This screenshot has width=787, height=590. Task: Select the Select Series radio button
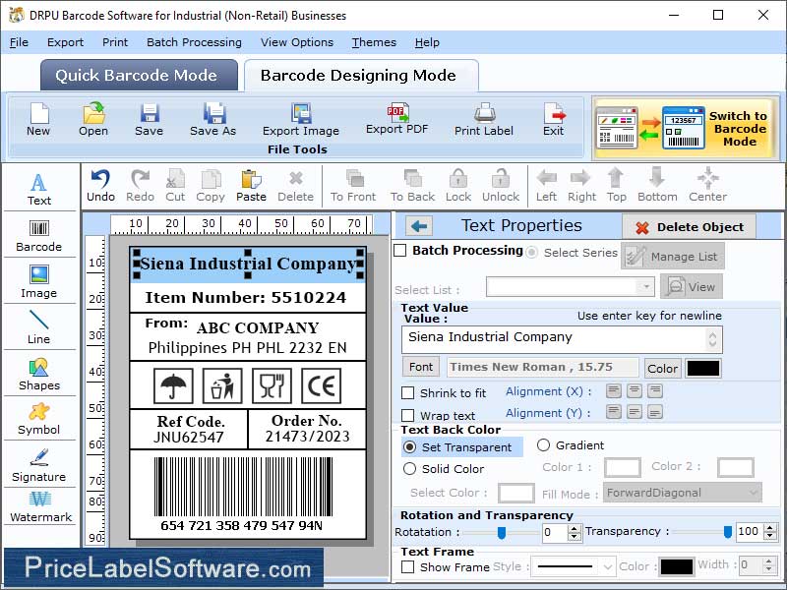pyautogui.click(x=531, y=253)
